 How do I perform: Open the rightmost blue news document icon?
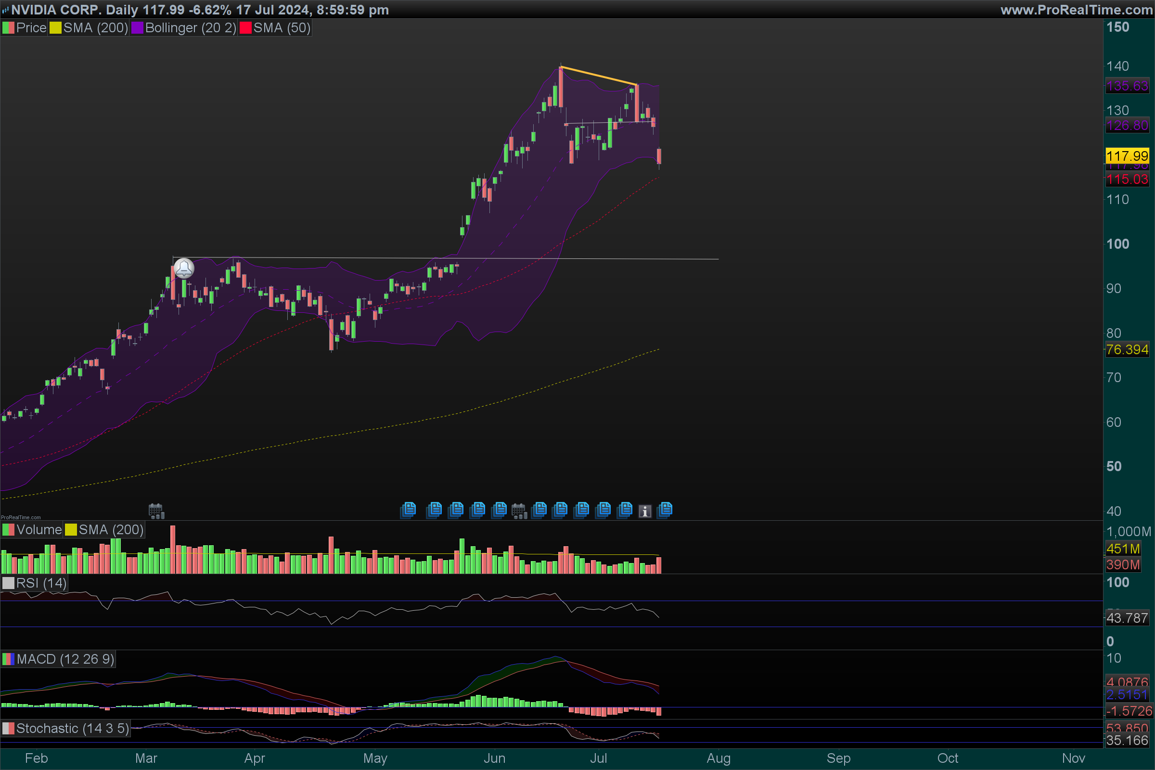pyautogui.click(x=665, y=510)
